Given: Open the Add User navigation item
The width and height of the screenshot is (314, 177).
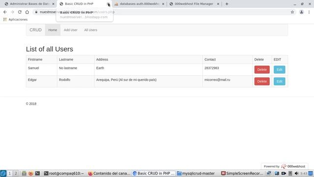Looking at the screenshot, I should pos(71,30).
